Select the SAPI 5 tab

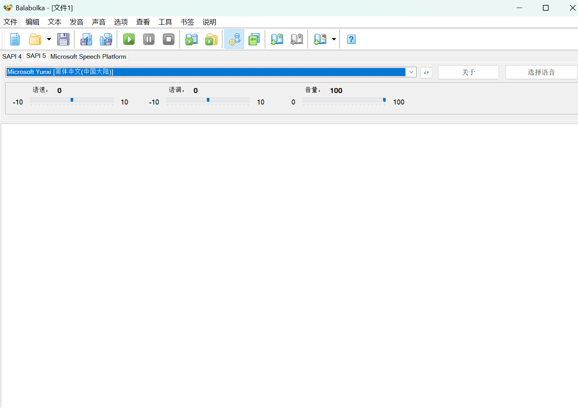click(36, 56)
